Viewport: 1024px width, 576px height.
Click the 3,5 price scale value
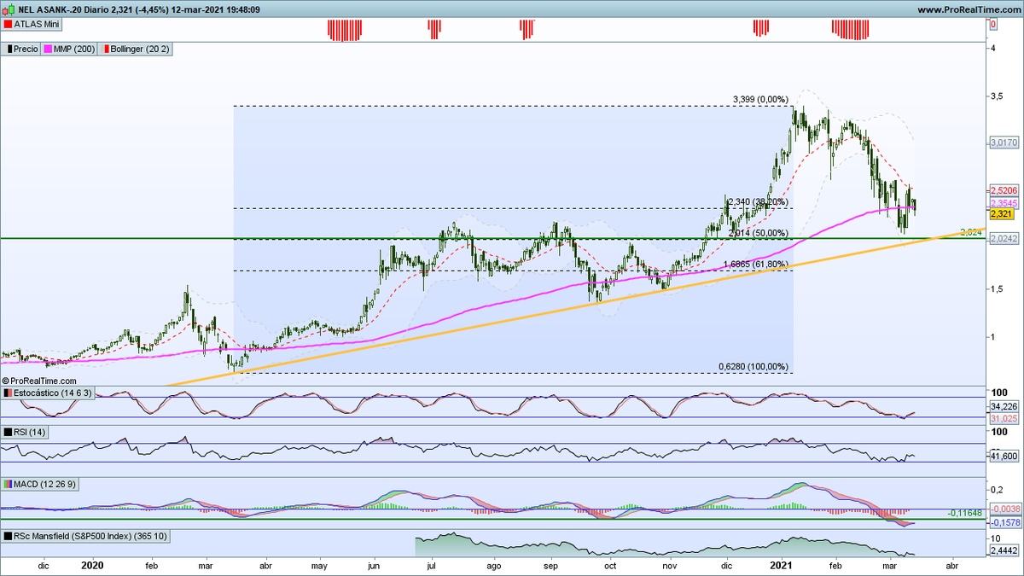tap(995, 96)
